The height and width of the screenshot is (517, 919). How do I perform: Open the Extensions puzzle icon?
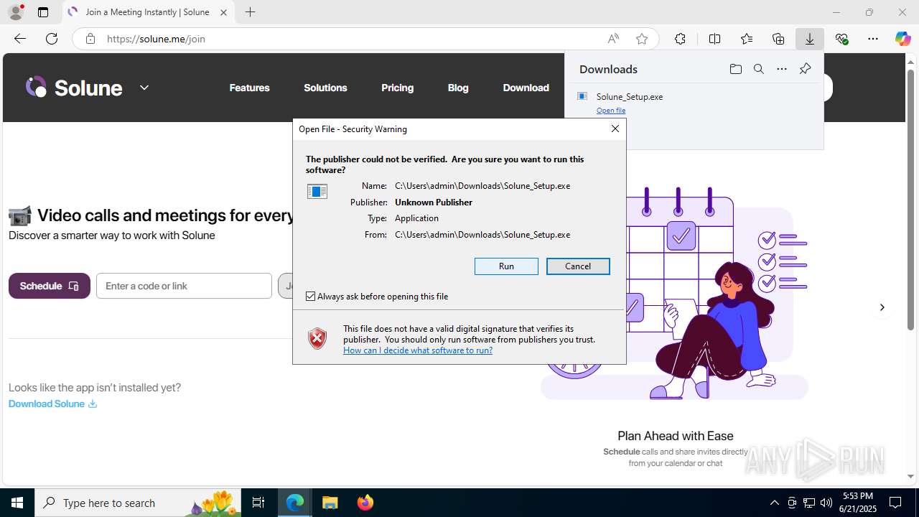[680, 39]
